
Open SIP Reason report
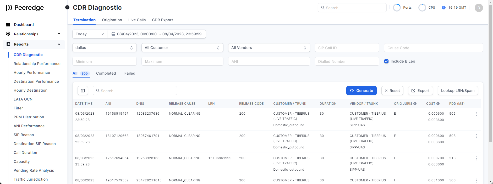(x=24, y=135)
